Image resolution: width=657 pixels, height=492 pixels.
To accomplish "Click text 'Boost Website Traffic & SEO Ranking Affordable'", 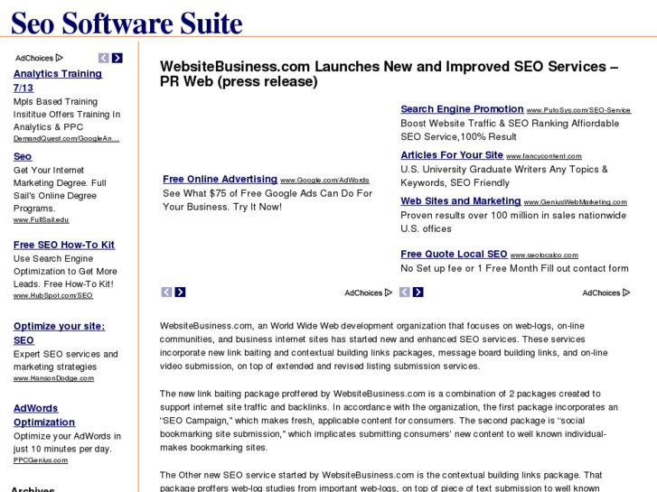I will pyautogui.click(x=510, y=124).
